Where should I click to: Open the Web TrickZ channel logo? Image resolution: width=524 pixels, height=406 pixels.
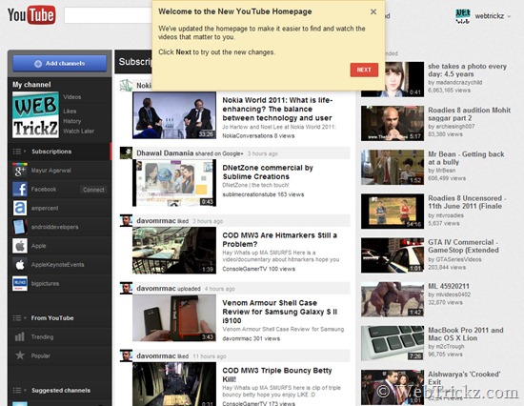point(35,114)
